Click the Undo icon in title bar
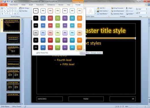 pyautogui.click(x=8, y=1)
